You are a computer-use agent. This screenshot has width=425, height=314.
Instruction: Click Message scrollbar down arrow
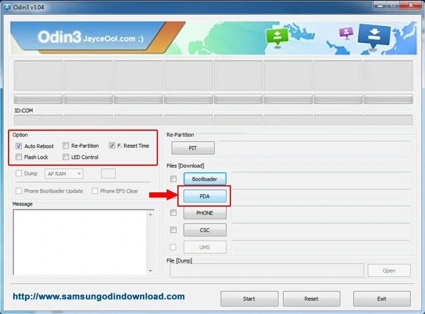[150, 271]
